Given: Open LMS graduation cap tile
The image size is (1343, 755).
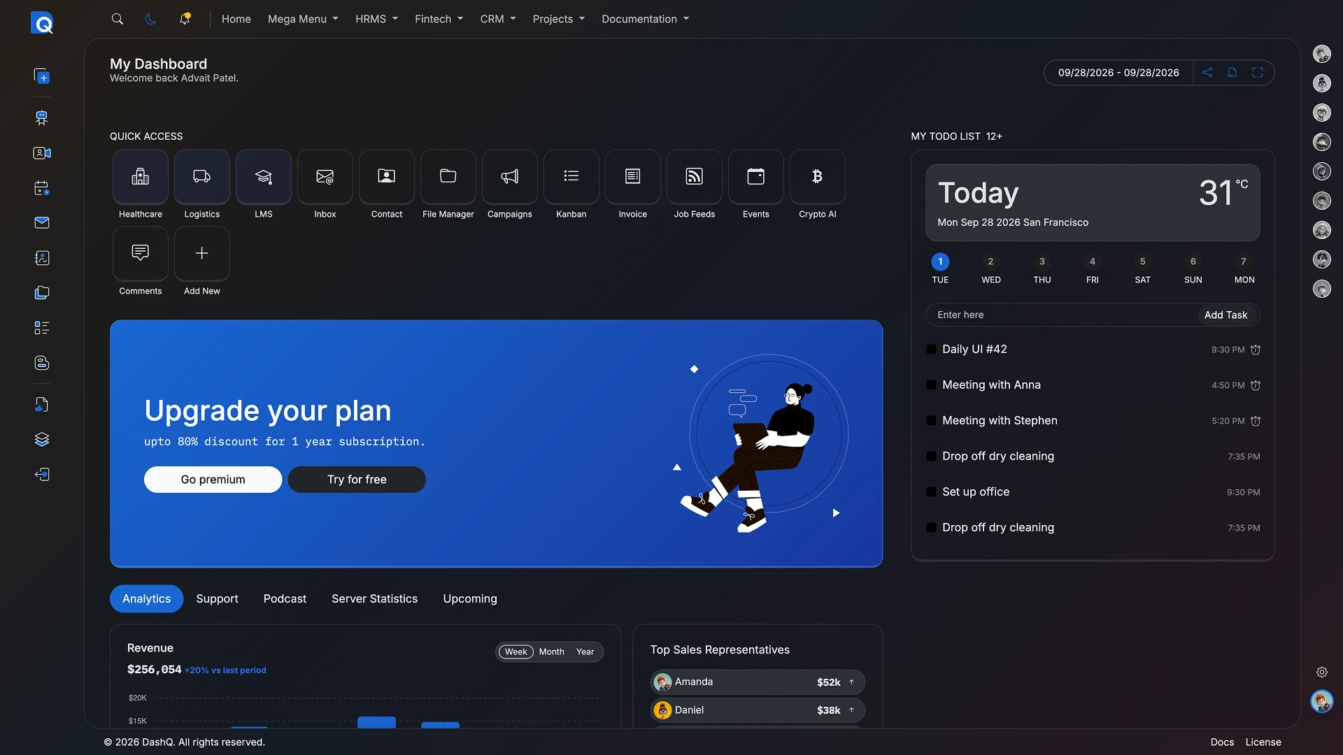Looking at the screenshot, I should click(264, 177).
